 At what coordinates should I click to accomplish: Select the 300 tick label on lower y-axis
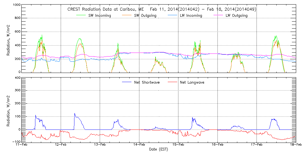point(18,91)
